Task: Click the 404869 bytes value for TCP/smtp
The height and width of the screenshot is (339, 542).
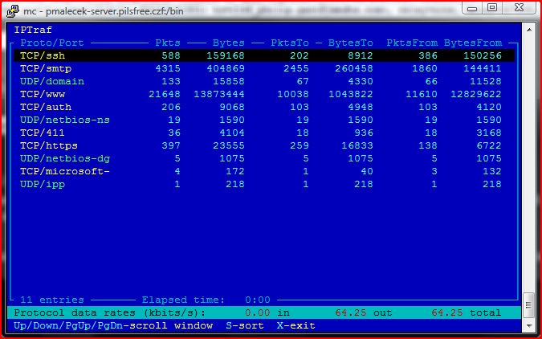Action: pyautogui.click(x=226, y=68)
